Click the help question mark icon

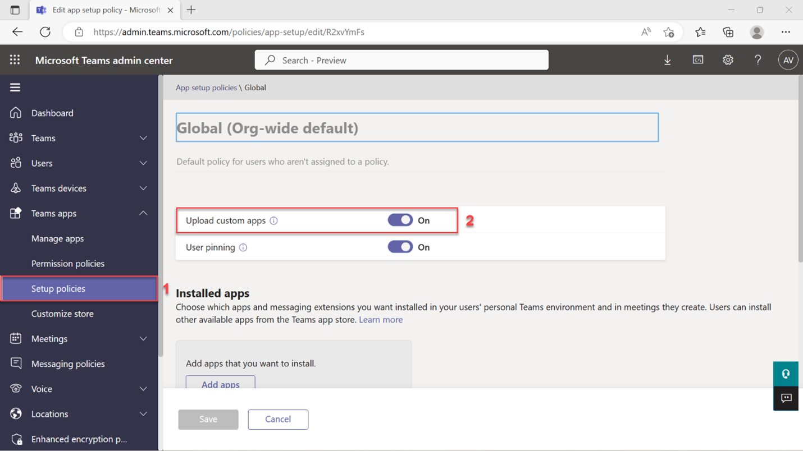(x=758, y=59)
